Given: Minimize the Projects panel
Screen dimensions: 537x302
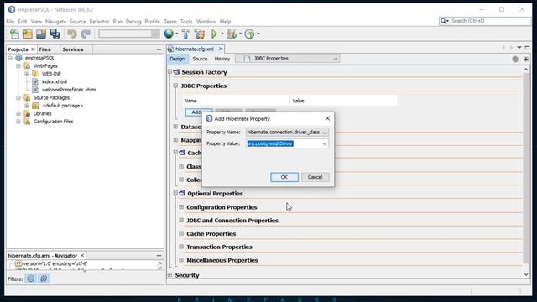Looking at the screenshot, I should pos(159,49).
